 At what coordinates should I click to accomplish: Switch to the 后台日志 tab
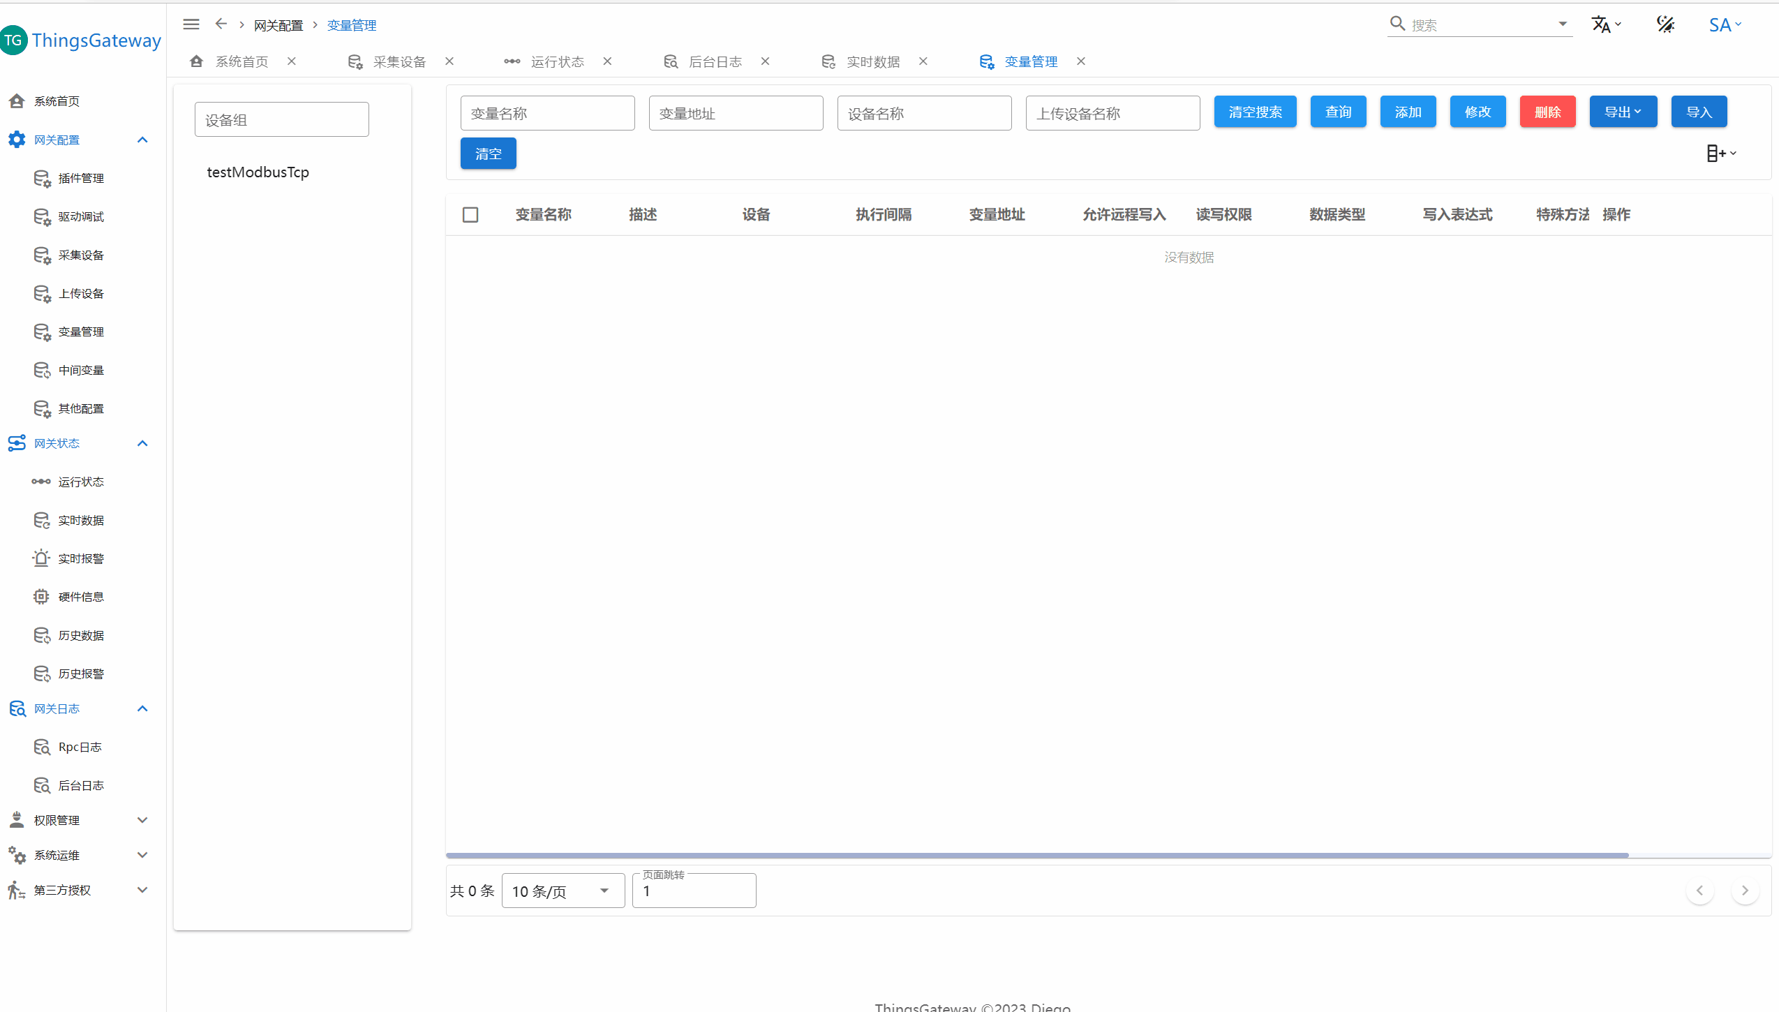[715, 62]
